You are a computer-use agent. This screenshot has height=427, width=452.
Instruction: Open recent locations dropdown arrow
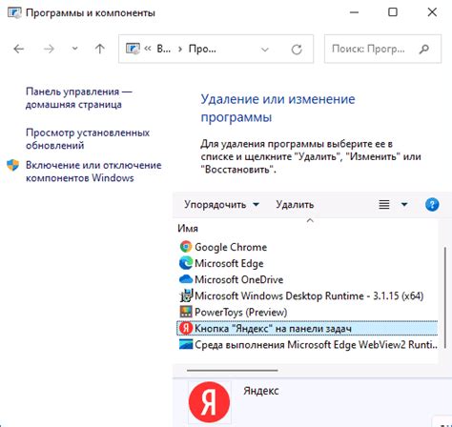click(74, 49)
